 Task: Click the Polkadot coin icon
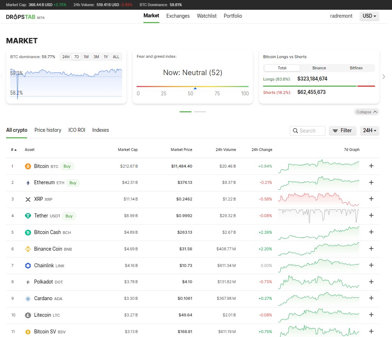click(x=28, y=282)
